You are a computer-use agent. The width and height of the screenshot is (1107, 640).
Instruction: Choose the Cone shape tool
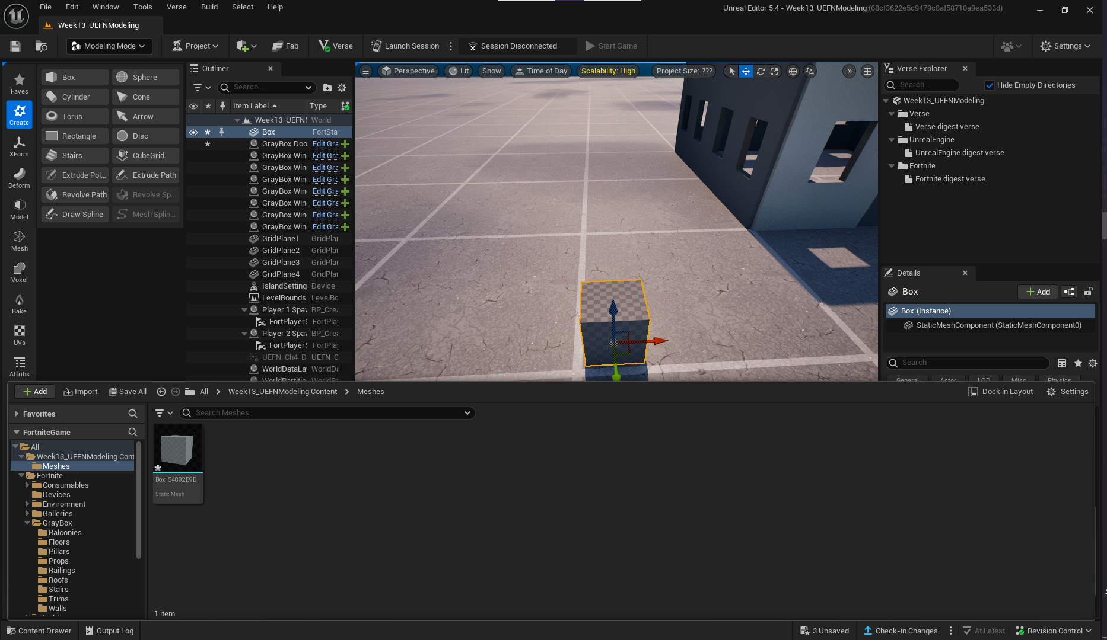click(145, 97)
